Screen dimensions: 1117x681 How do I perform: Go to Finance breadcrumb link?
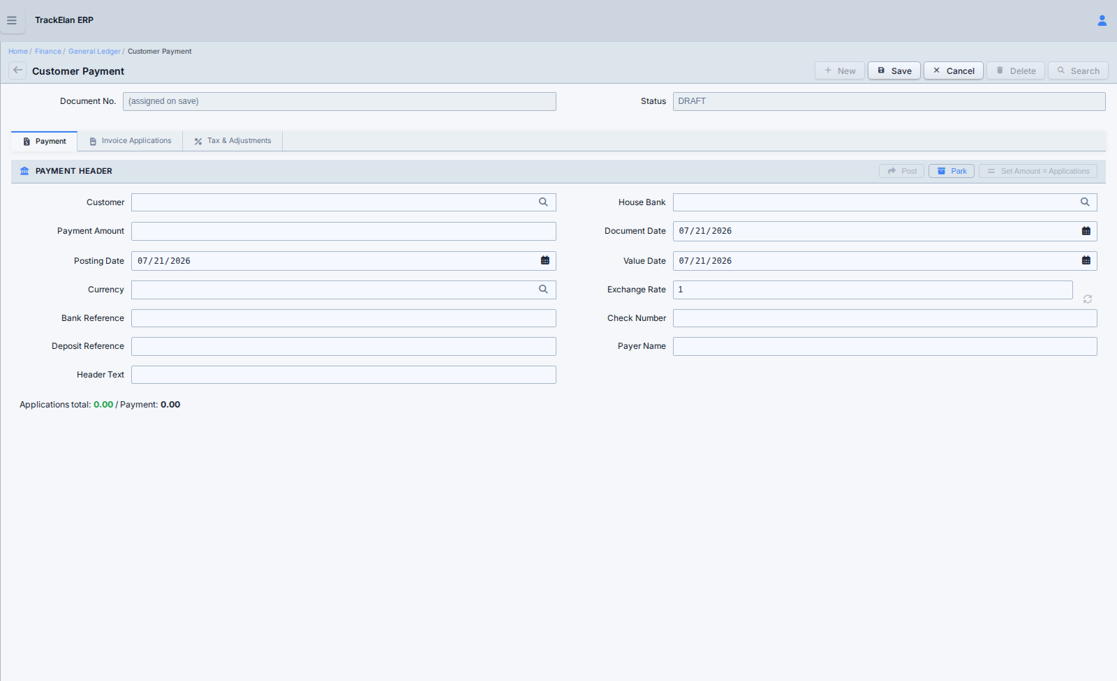click(48, 52)
